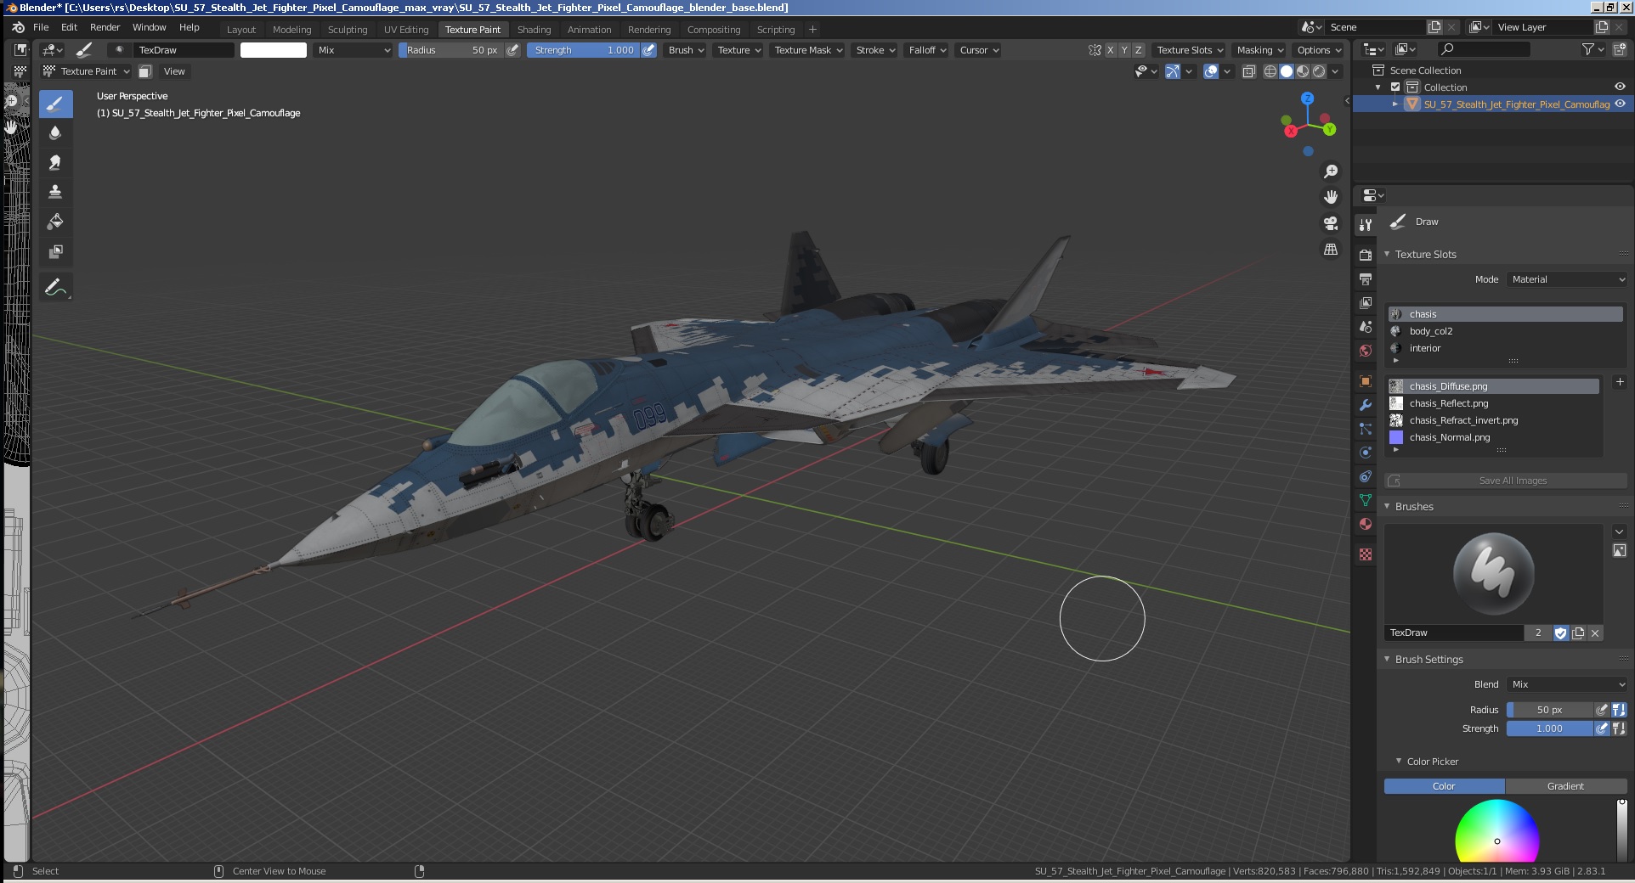
Task: Click the pan view hand gizmo
Action: 1331,197
